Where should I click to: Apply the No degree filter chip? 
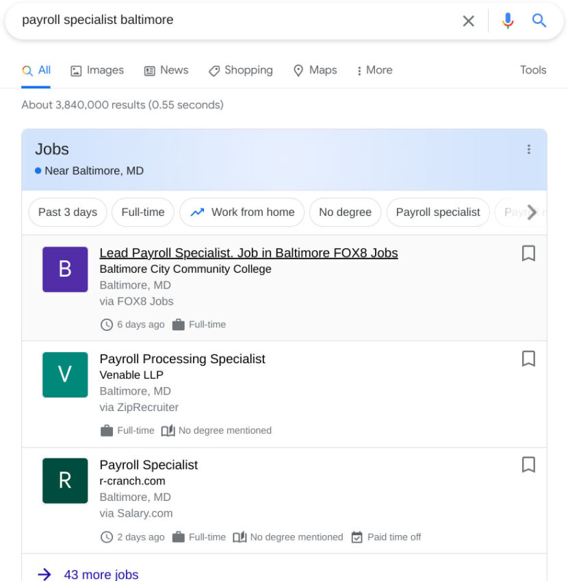point(345,212)
